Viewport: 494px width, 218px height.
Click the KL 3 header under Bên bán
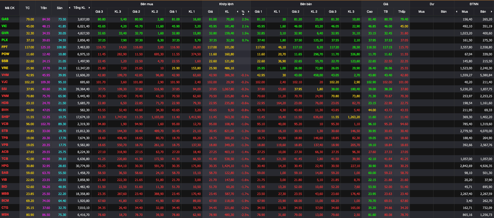(351, 12)
